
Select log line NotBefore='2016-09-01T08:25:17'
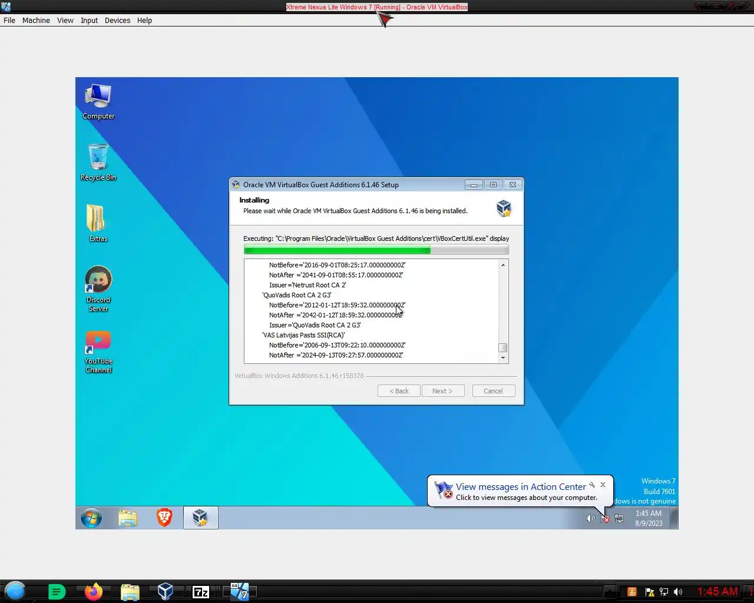point(337,265)
